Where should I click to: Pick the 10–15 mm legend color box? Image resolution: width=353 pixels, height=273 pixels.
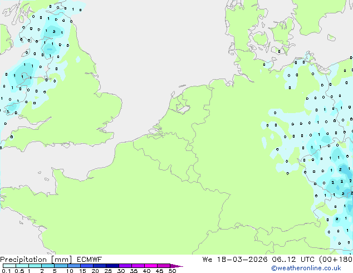coord(73,266)
